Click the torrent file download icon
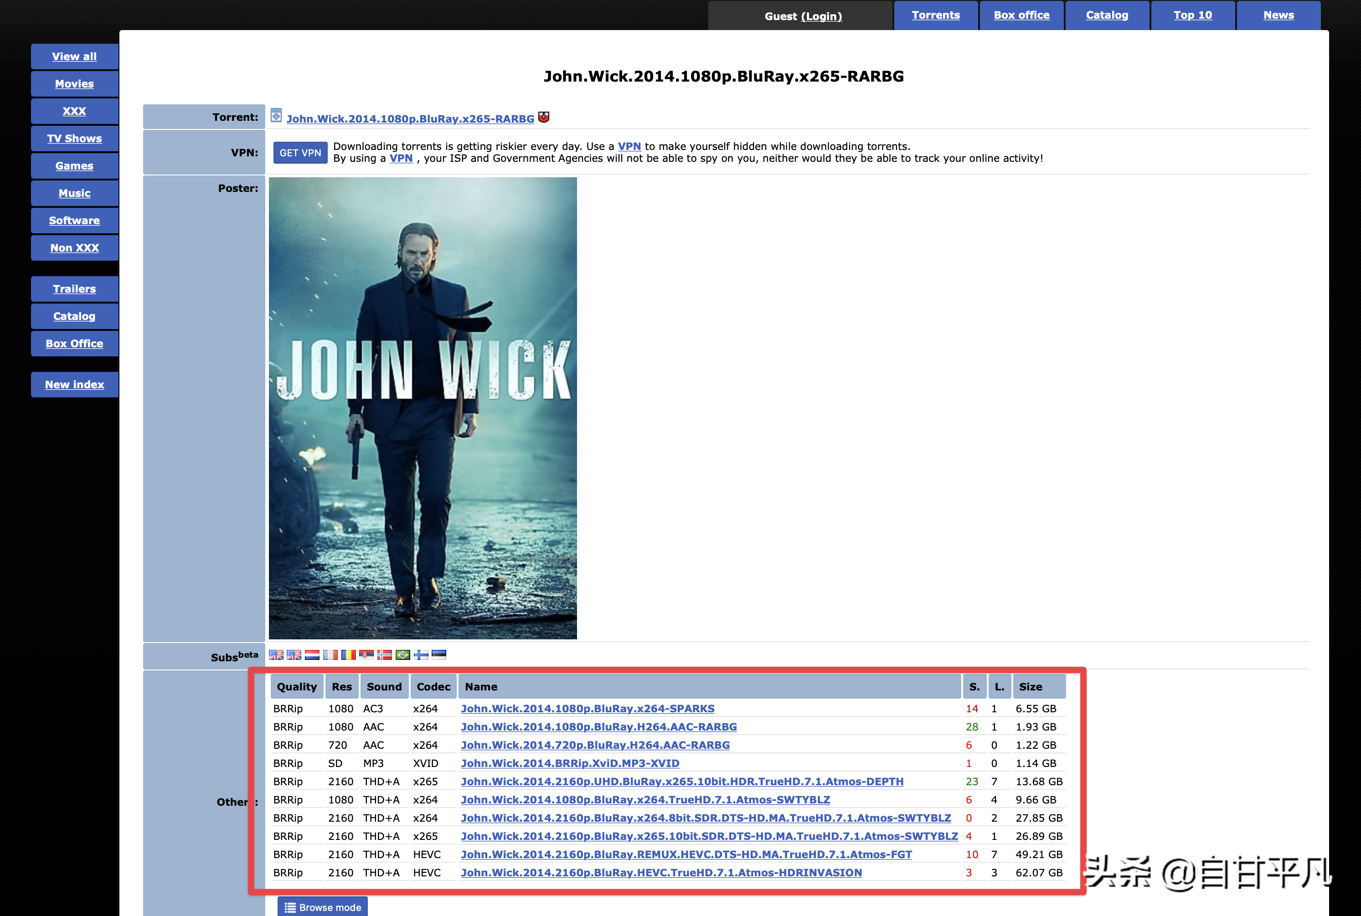Image resolution: width=1361 pixels, height=916 pixels. (276, 116)
